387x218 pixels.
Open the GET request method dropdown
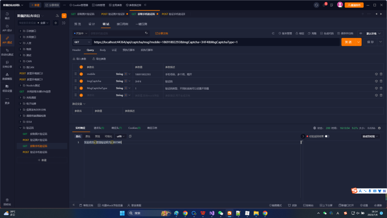(x=82, y=42)
